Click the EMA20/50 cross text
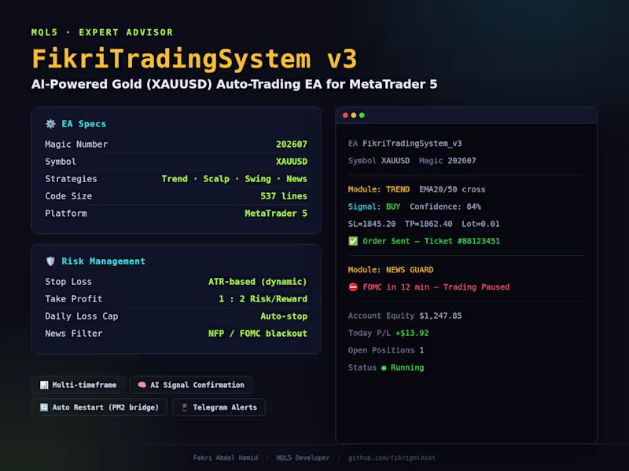The height and width of the screenshot is (471, 629). [x=452, y=189]
